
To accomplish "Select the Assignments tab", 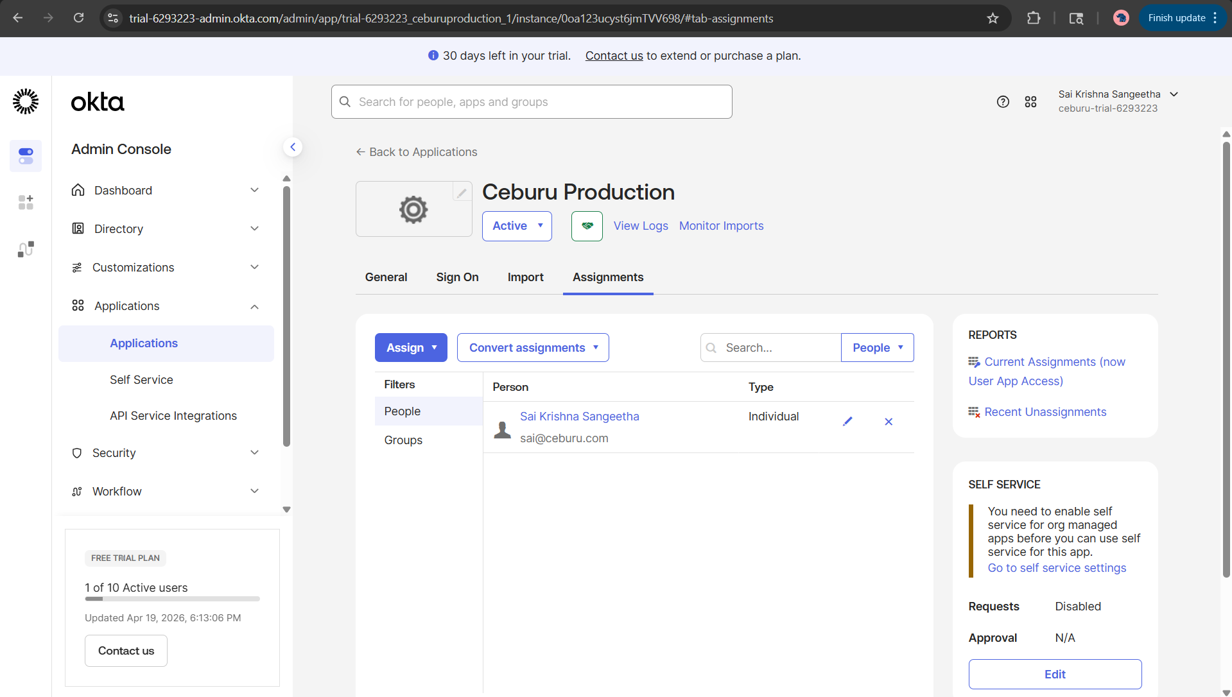I will pyautogui.click(x=608, y=277).
